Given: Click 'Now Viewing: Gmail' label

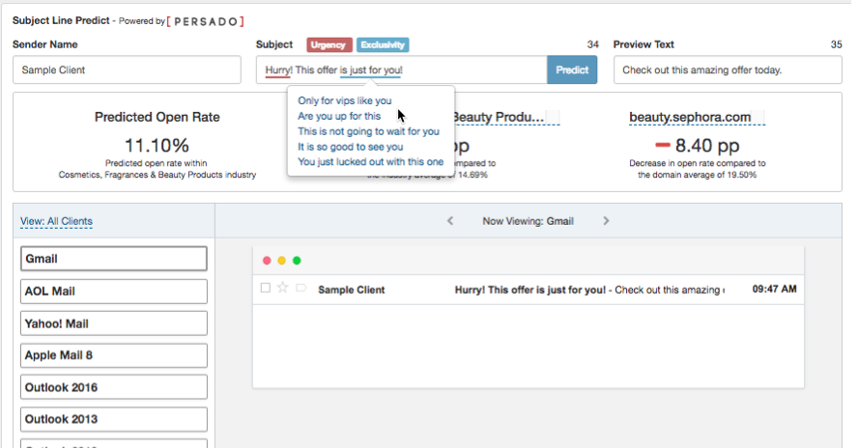Looking at the screenshot, I should tap(528, 221).
